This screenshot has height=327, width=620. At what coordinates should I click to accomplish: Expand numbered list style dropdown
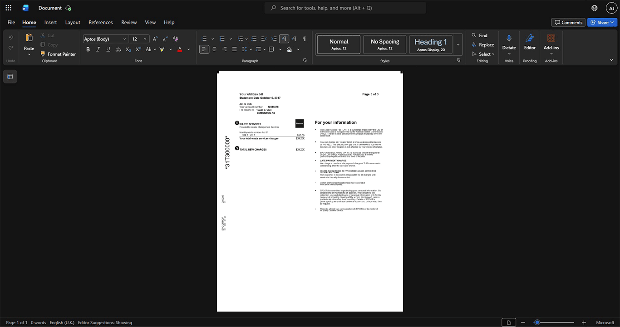click(x=231, y=39)
